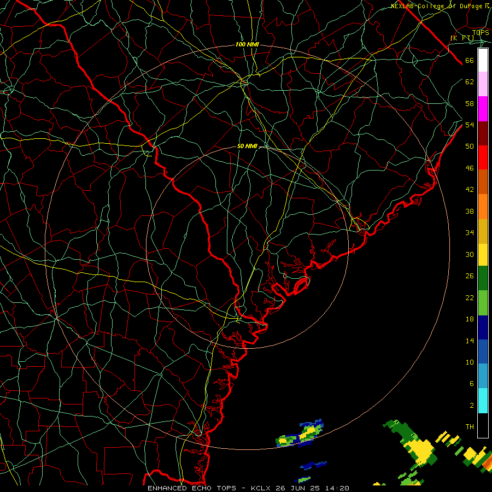Screen dimensions: 492x492
Task: Click the bright yellow legend swatch
Action: [483, 255]
